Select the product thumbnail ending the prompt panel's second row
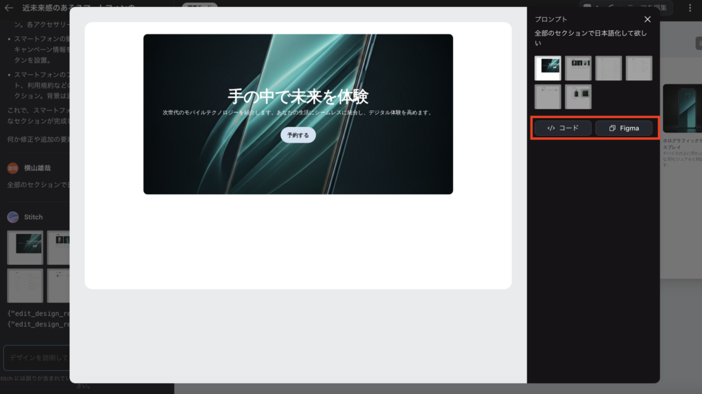This screenshot has width=702, height=394. (578, 97)
